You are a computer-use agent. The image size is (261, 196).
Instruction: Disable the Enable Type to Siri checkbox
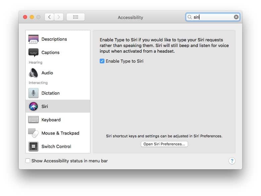102,61
